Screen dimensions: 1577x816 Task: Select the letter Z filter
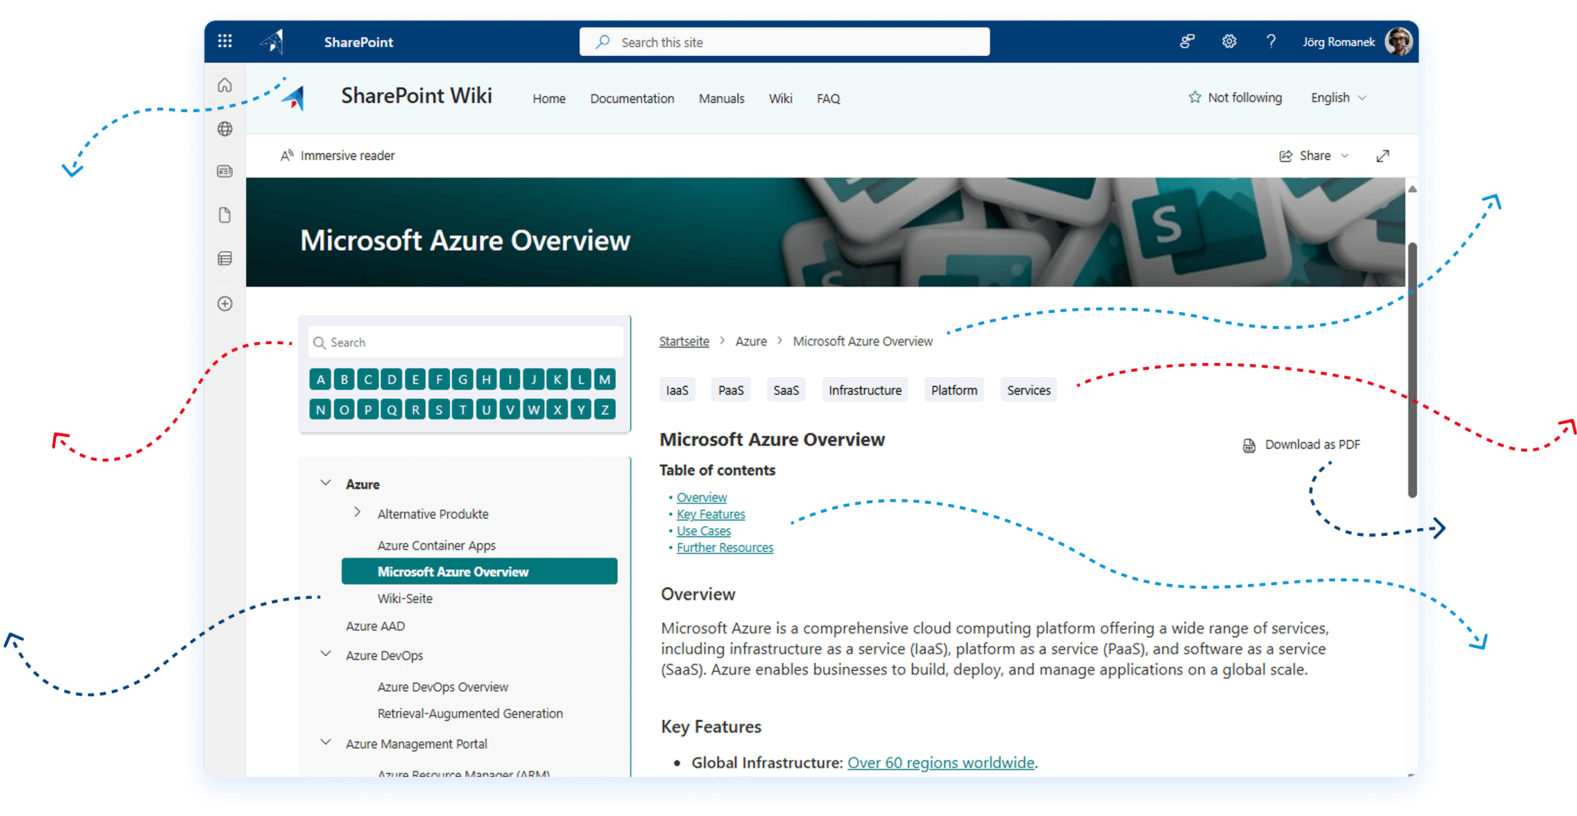[604, 410]
